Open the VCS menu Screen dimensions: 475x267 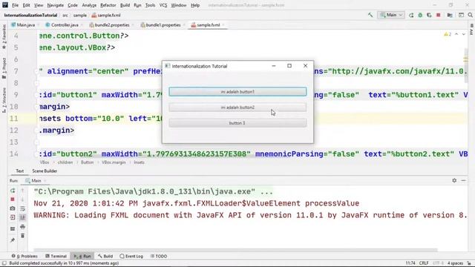pos(163,5)
